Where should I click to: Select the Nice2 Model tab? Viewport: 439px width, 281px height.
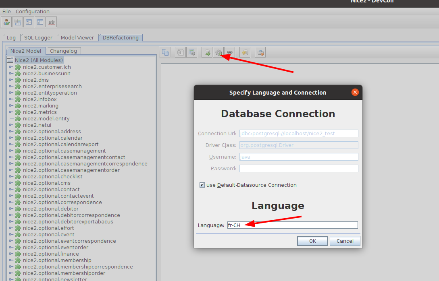[x=26, y=51]
